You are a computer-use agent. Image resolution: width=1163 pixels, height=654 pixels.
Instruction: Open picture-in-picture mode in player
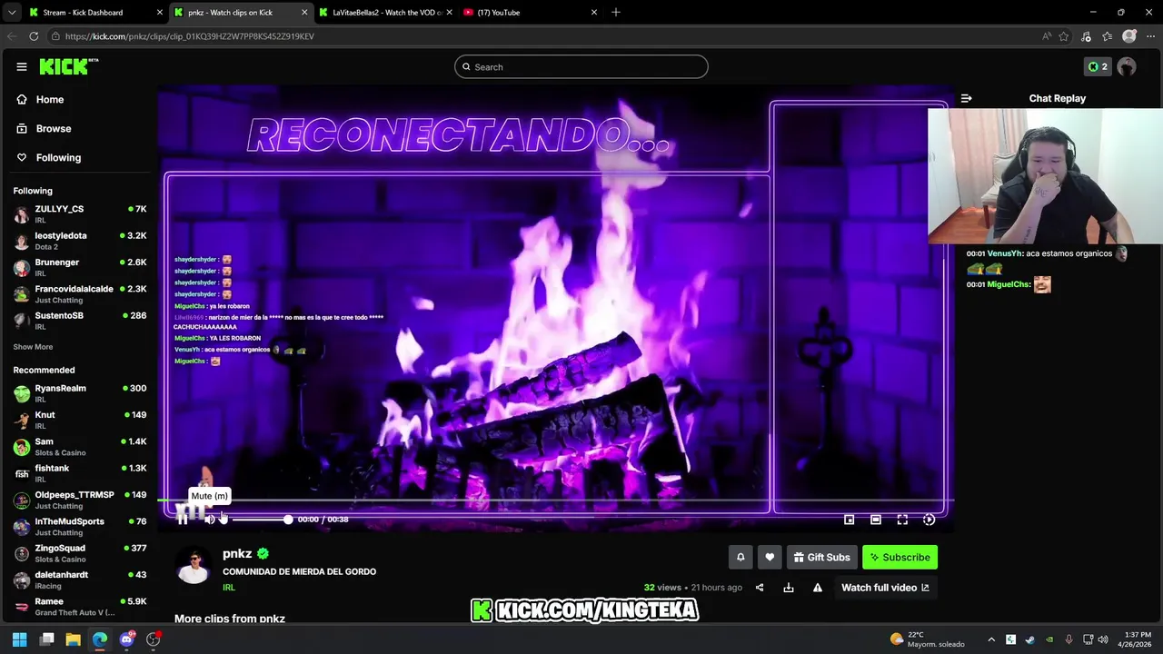[849, 520]
